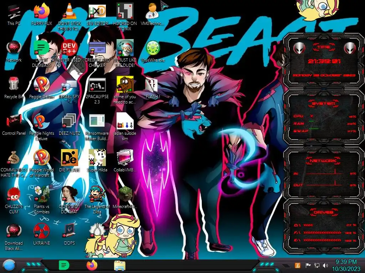Open the HxD SEX EDITOR shortcut
Image resolution: width=365 pixels, height=273 pixels.
pyautogui.click(x=97, y=11)
